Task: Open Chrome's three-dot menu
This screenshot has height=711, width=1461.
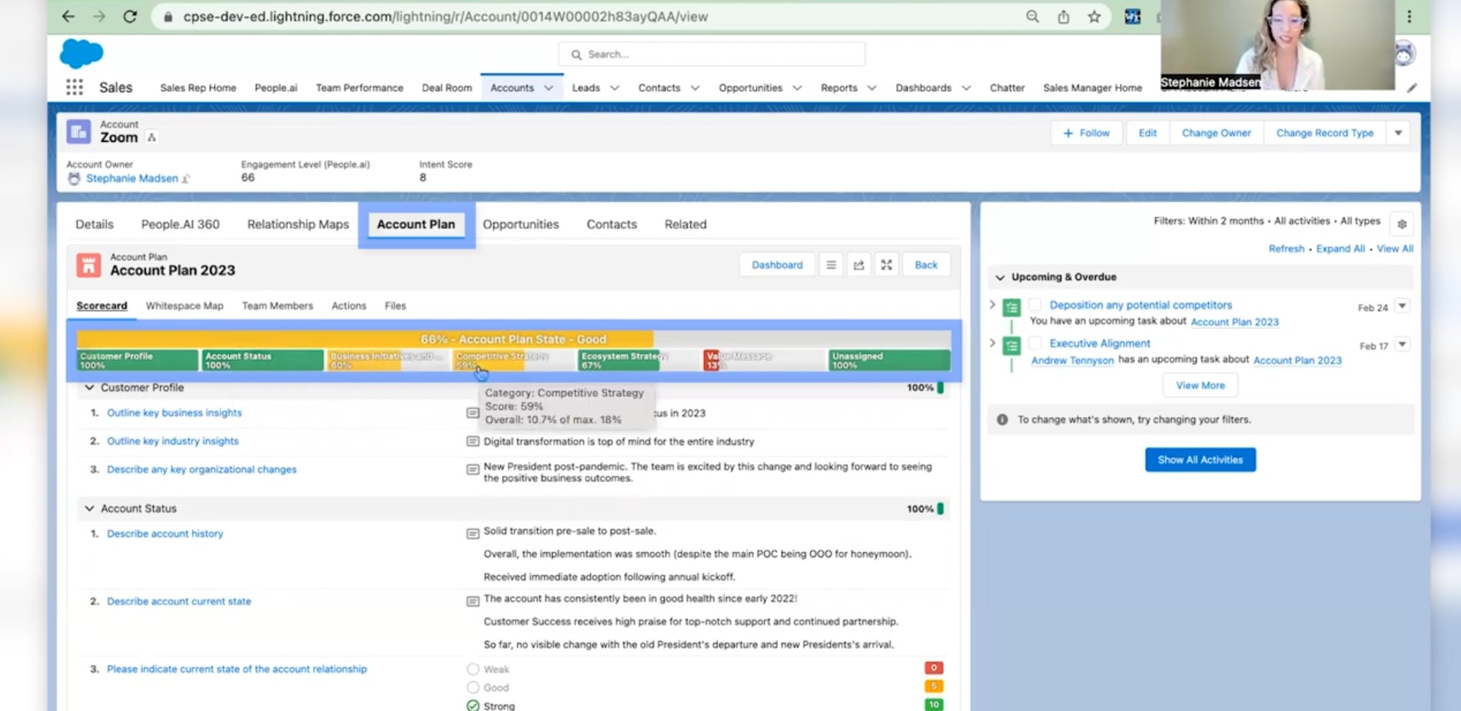Action: (1410, 16)
